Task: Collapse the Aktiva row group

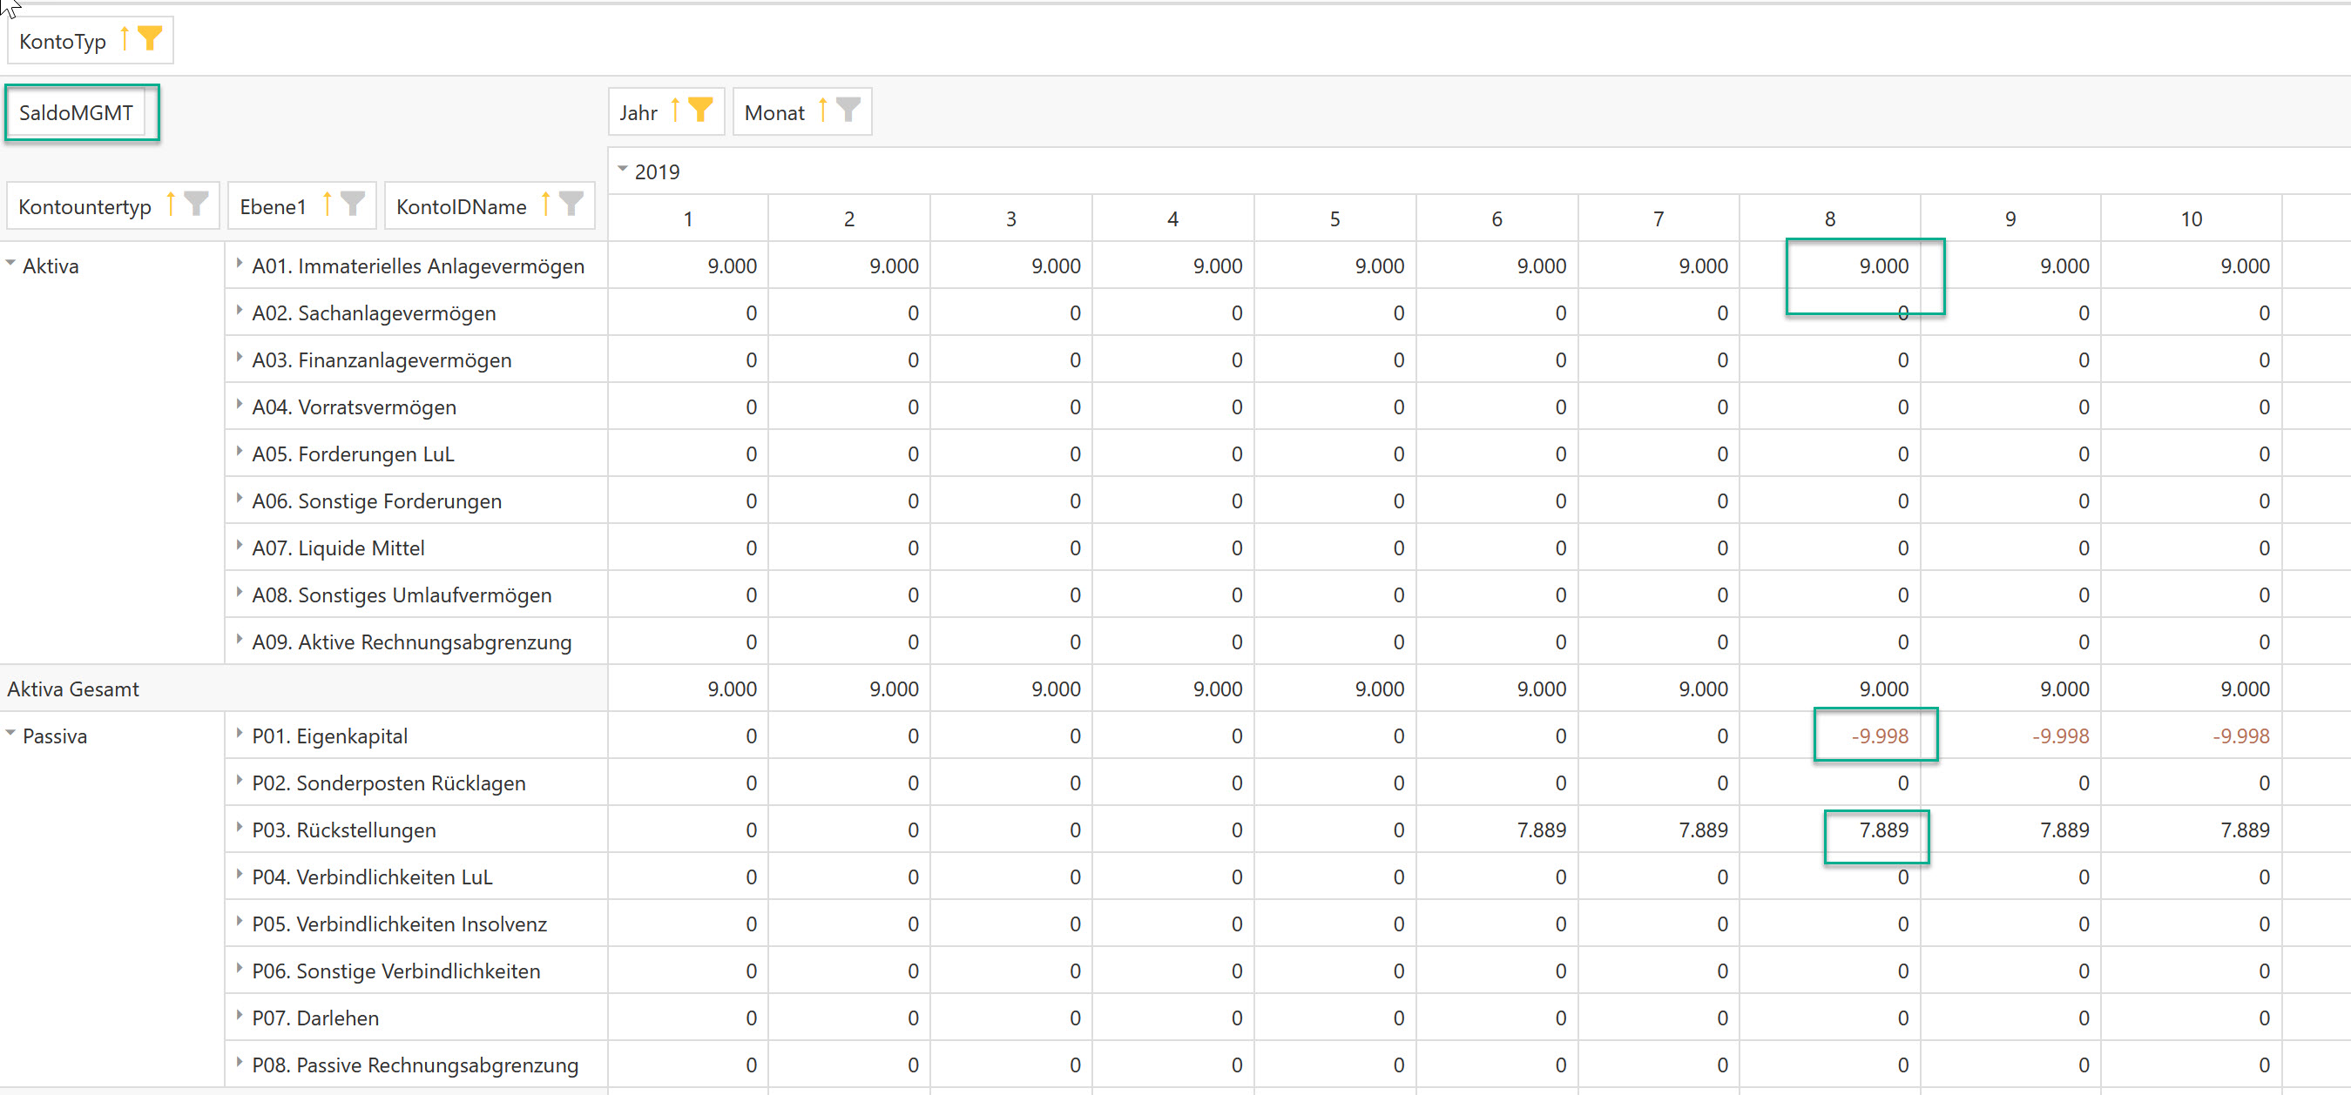Action: 11,265
